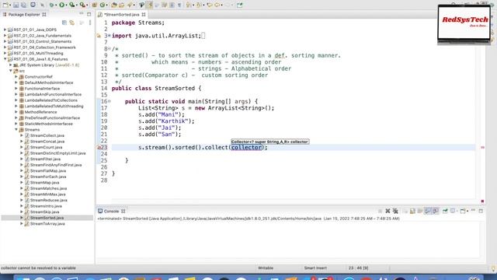
Task: Minimize the Package Explorer view
Action: (x=82, y=14)
